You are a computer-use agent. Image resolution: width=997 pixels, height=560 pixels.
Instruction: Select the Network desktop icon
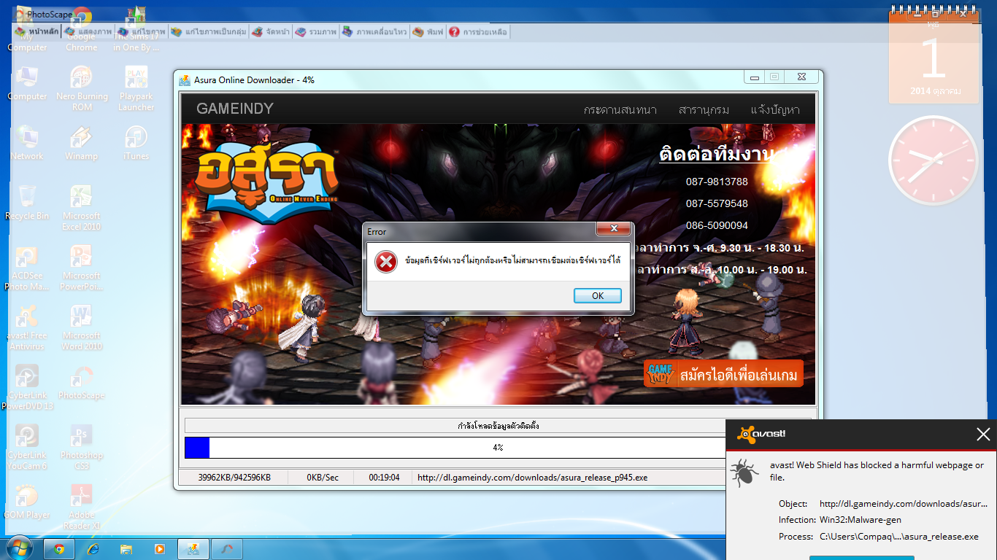pos(28,143)
